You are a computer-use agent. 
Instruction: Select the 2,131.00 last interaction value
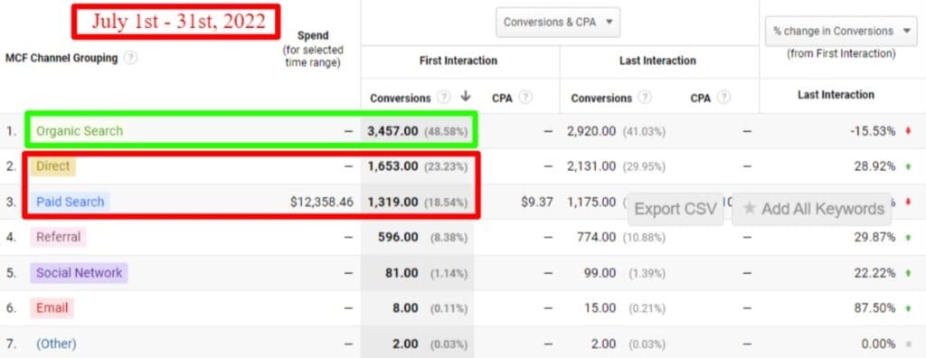pos(591,166)
